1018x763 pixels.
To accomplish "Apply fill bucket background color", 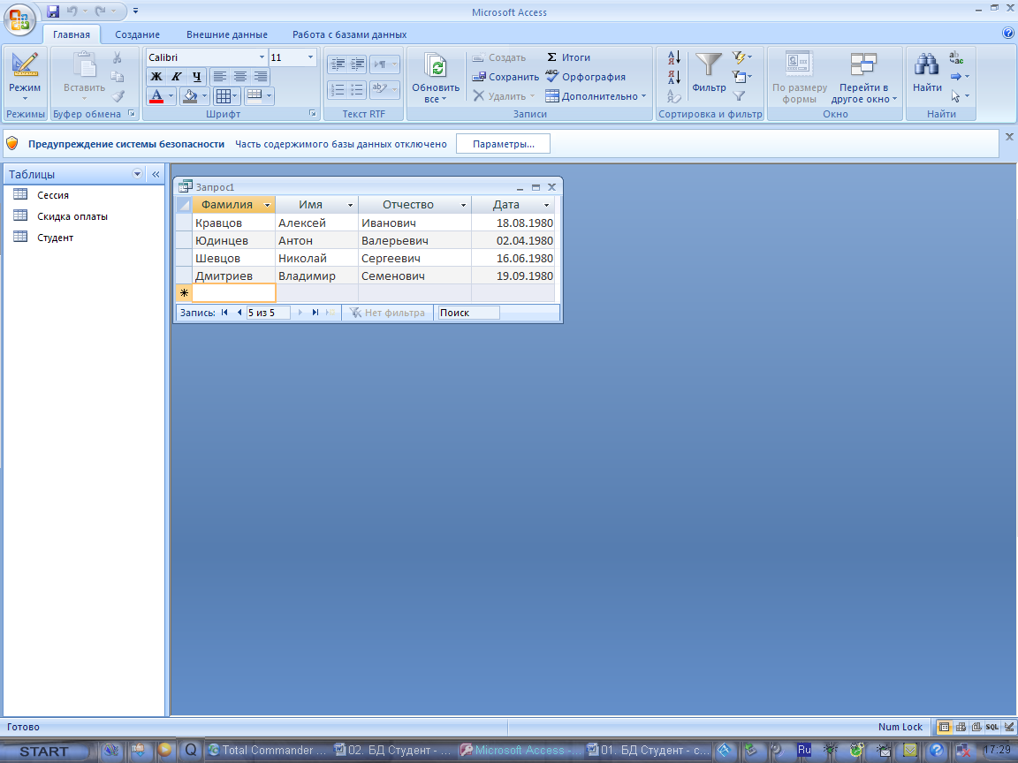I will pyautogui.click(x=190, y=96).
